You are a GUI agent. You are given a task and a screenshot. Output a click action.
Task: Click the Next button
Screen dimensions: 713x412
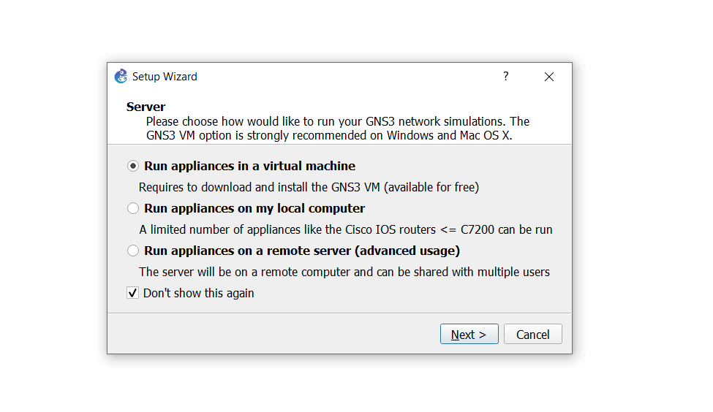(469, 335)
